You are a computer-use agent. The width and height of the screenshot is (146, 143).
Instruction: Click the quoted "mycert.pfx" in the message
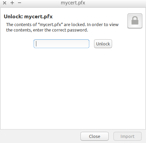51,25
